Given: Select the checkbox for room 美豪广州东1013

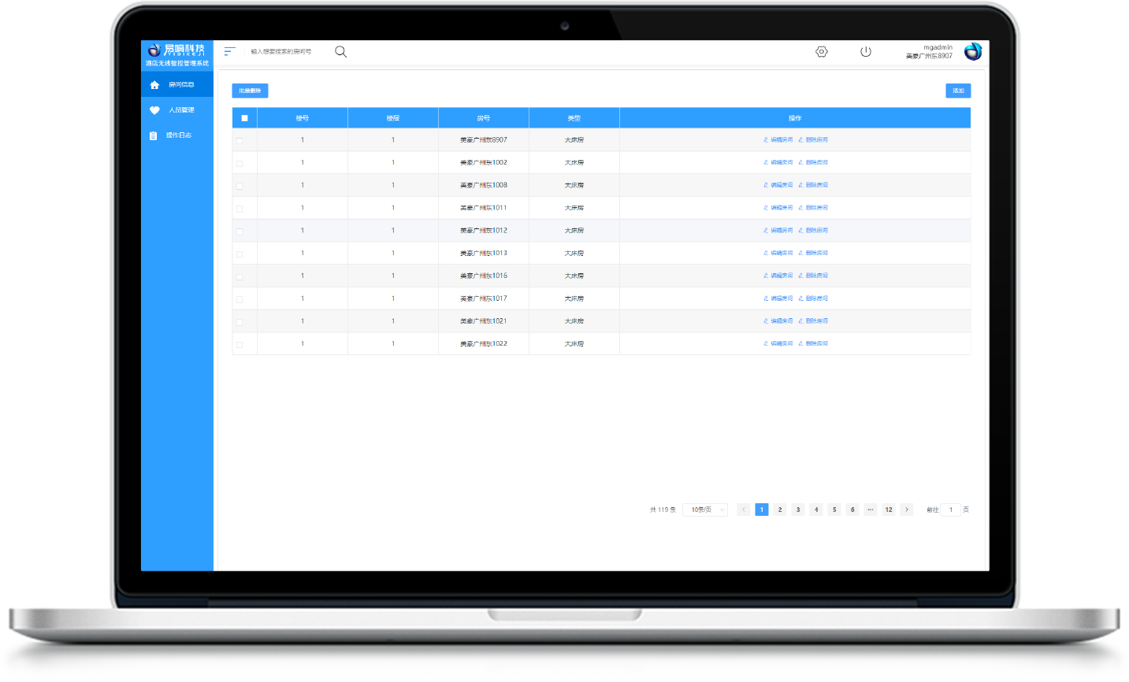Looking at the screenshot, I should 240,254.
